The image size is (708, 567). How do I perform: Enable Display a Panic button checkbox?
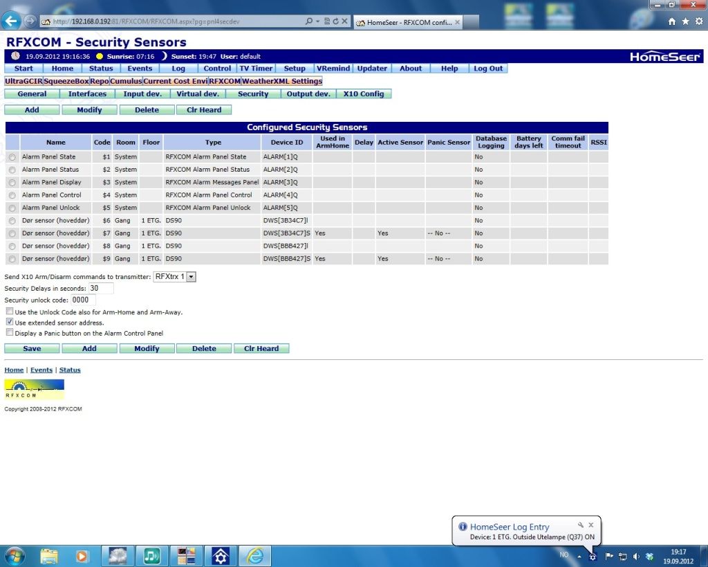coord(10,332)
